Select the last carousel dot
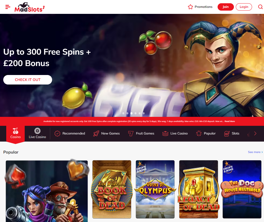Screen dimensions: 264x222 [144, 113]
